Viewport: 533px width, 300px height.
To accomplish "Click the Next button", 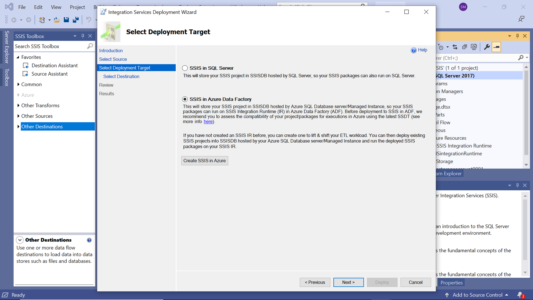I will coord(348,282).
